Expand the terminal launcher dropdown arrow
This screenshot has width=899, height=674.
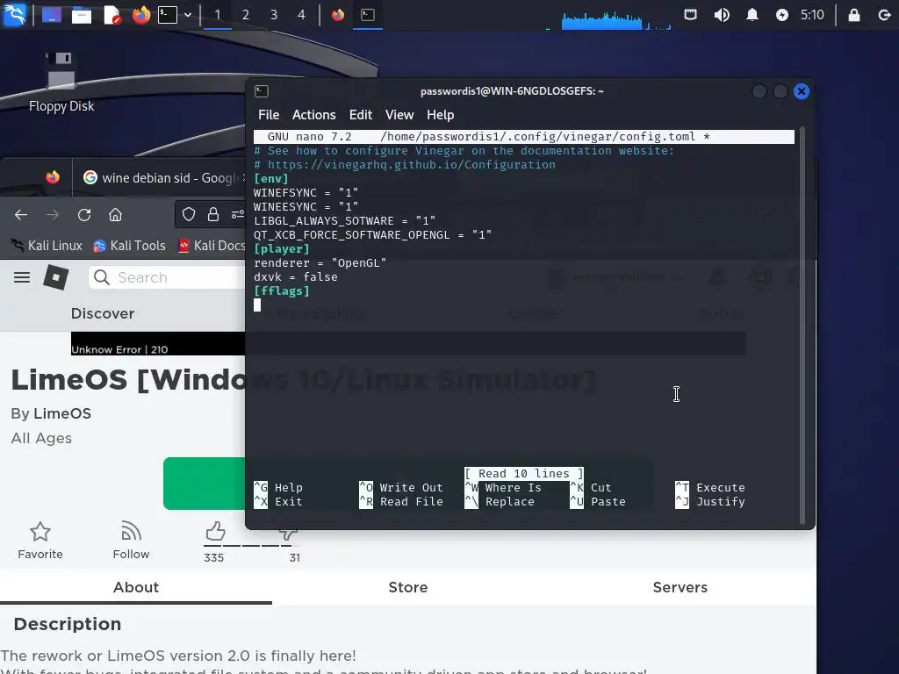click(188, 14)
